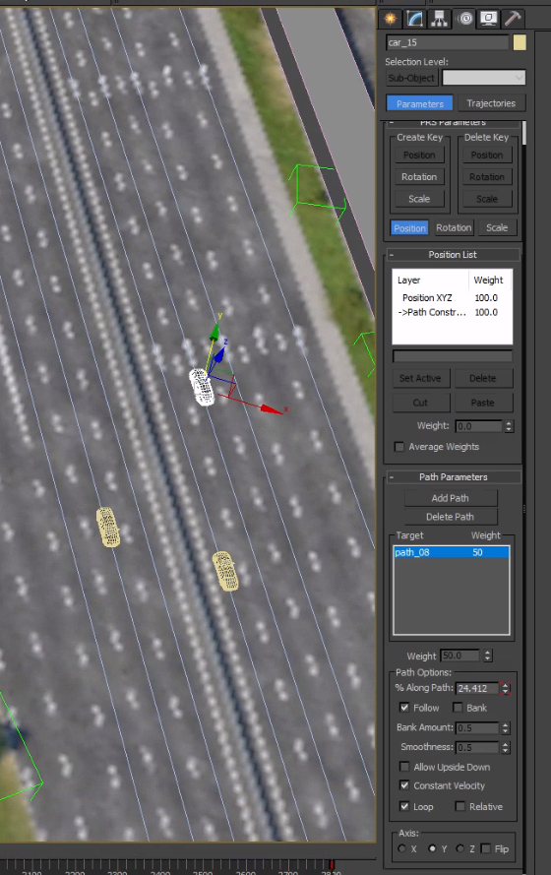Open the Hierarchy panel tab
This screenshot has width=551, height=875.
pyautogui.click(x=440, y=19)
